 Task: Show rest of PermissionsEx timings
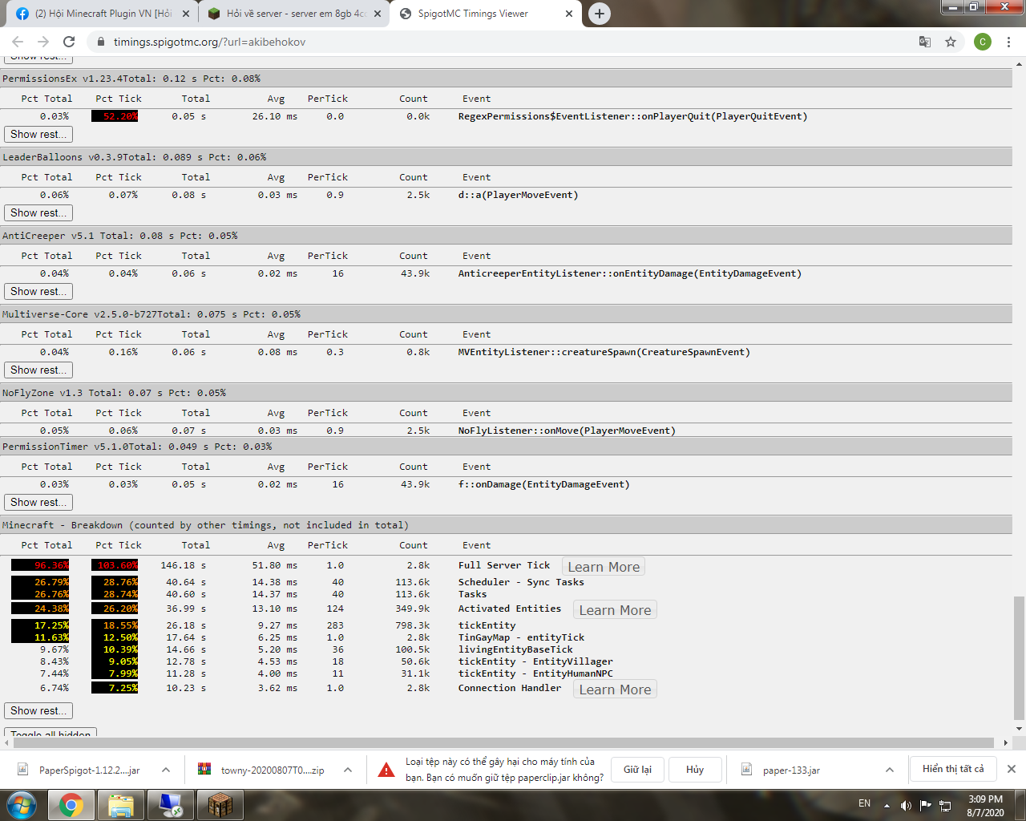(x=38, y=134)
